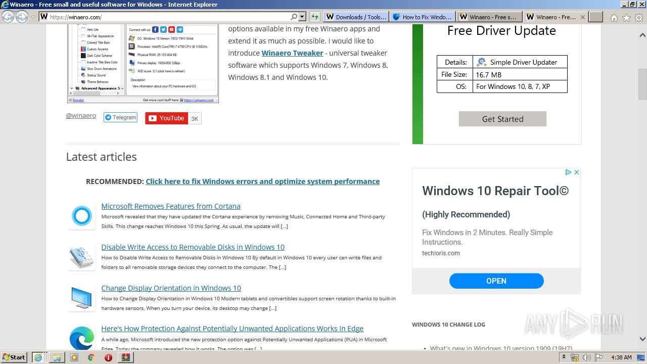Viewport: 647px width, 364px height.
Task: Open the media player taskbar icon
Action: (74, 357)
